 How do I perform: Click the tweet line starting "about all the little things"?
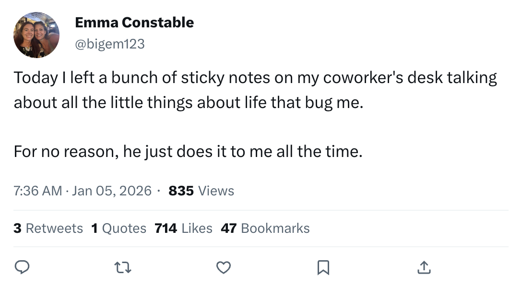pyautogui.click(x=189, y=102)
